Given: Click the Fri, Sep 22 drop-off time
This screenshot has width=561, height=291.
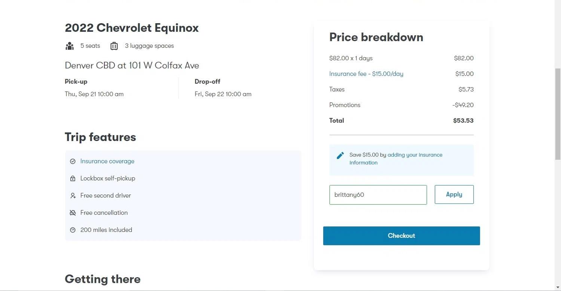Looking at the screenshot, I should 223,94.
